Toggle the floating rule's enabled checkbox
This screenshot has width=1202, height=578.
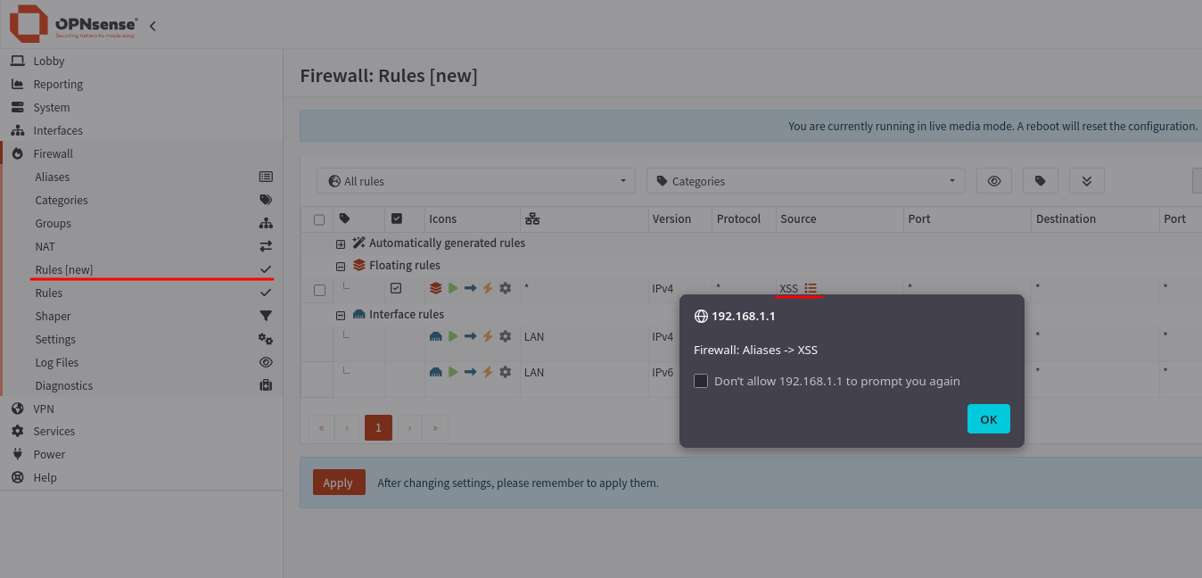[397, 288]
